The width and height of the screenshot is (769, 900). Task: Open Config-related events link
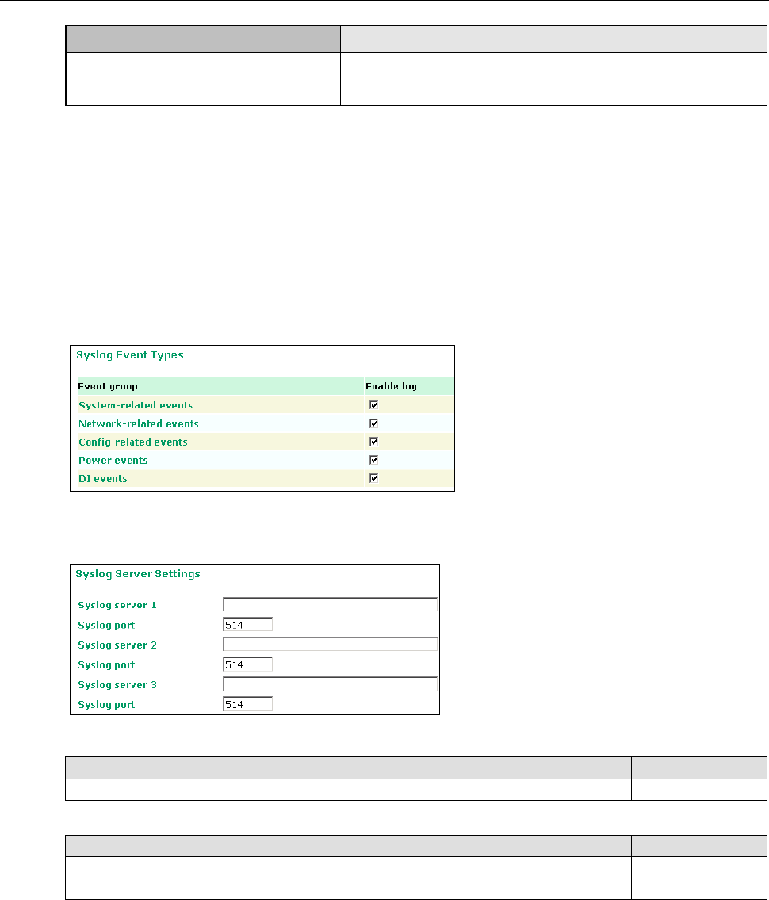pos(133,442)
